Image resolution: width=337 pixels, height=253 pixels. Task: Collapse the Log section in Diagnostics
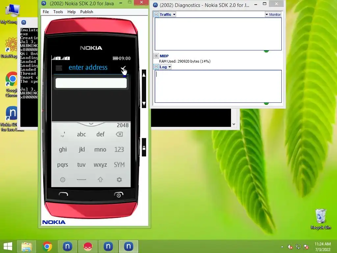(156, 67)
